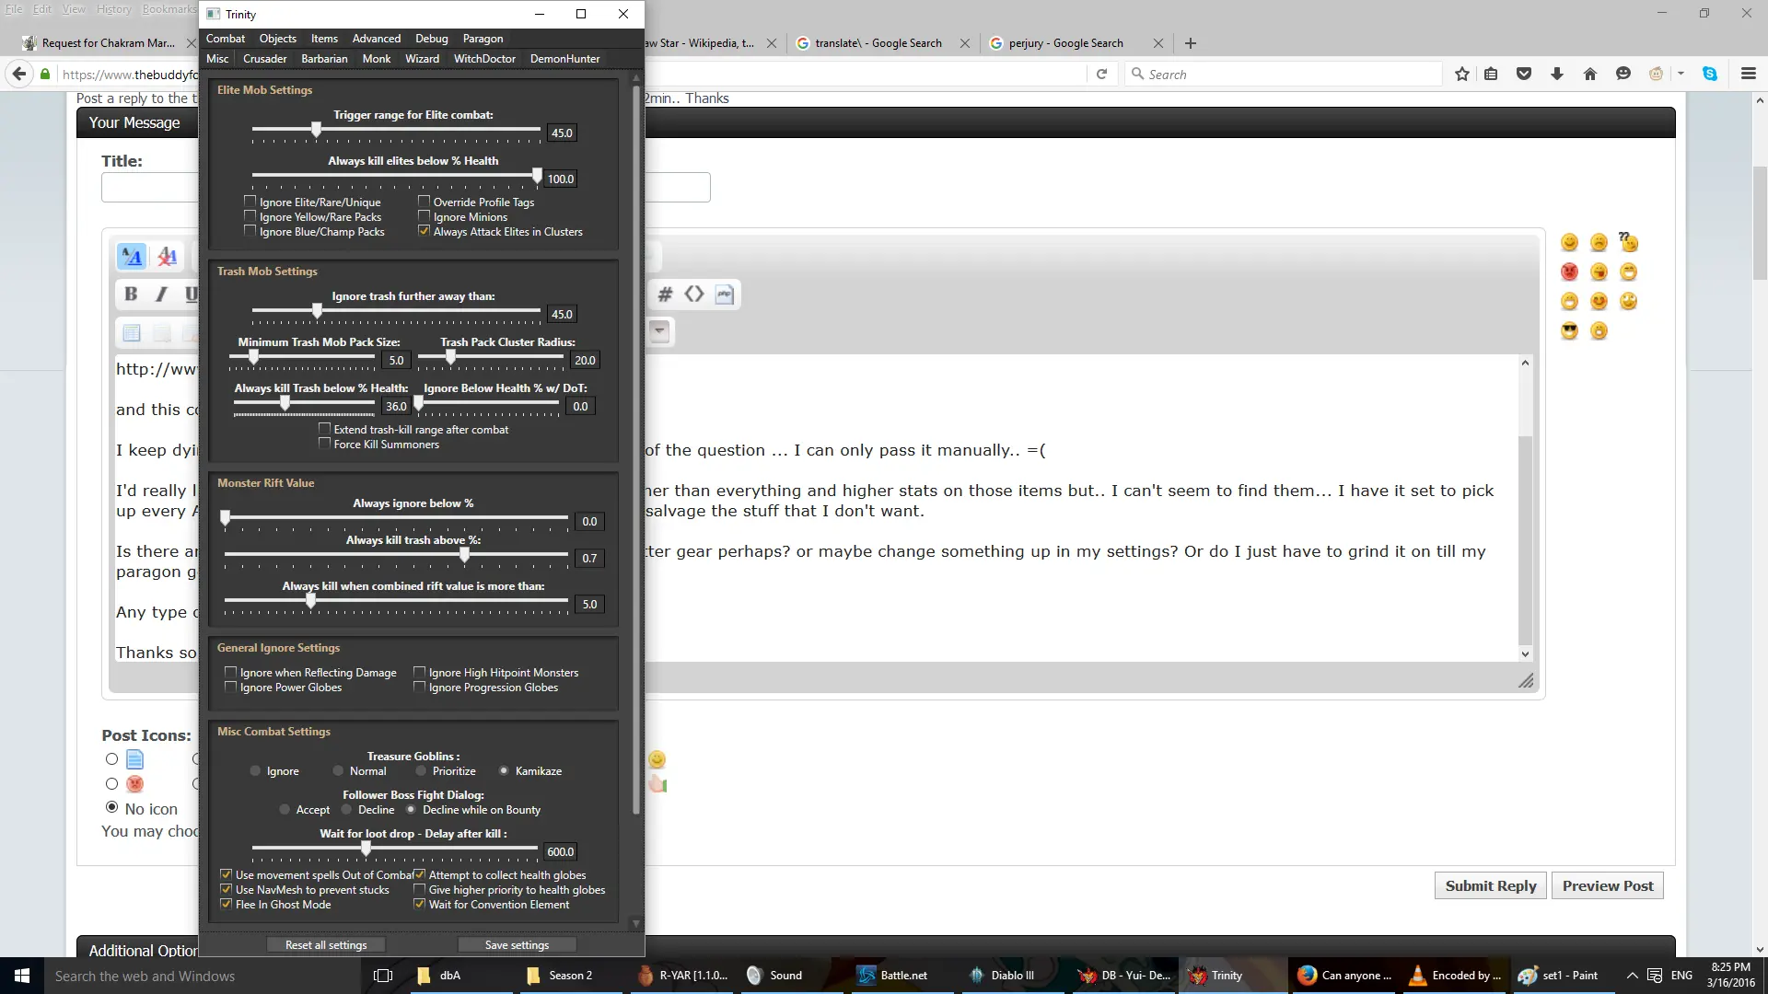The width and height of the screenshot is (1768, 994).
Task: Bookmark this page with the star icon
Action: coord(1462,75)
